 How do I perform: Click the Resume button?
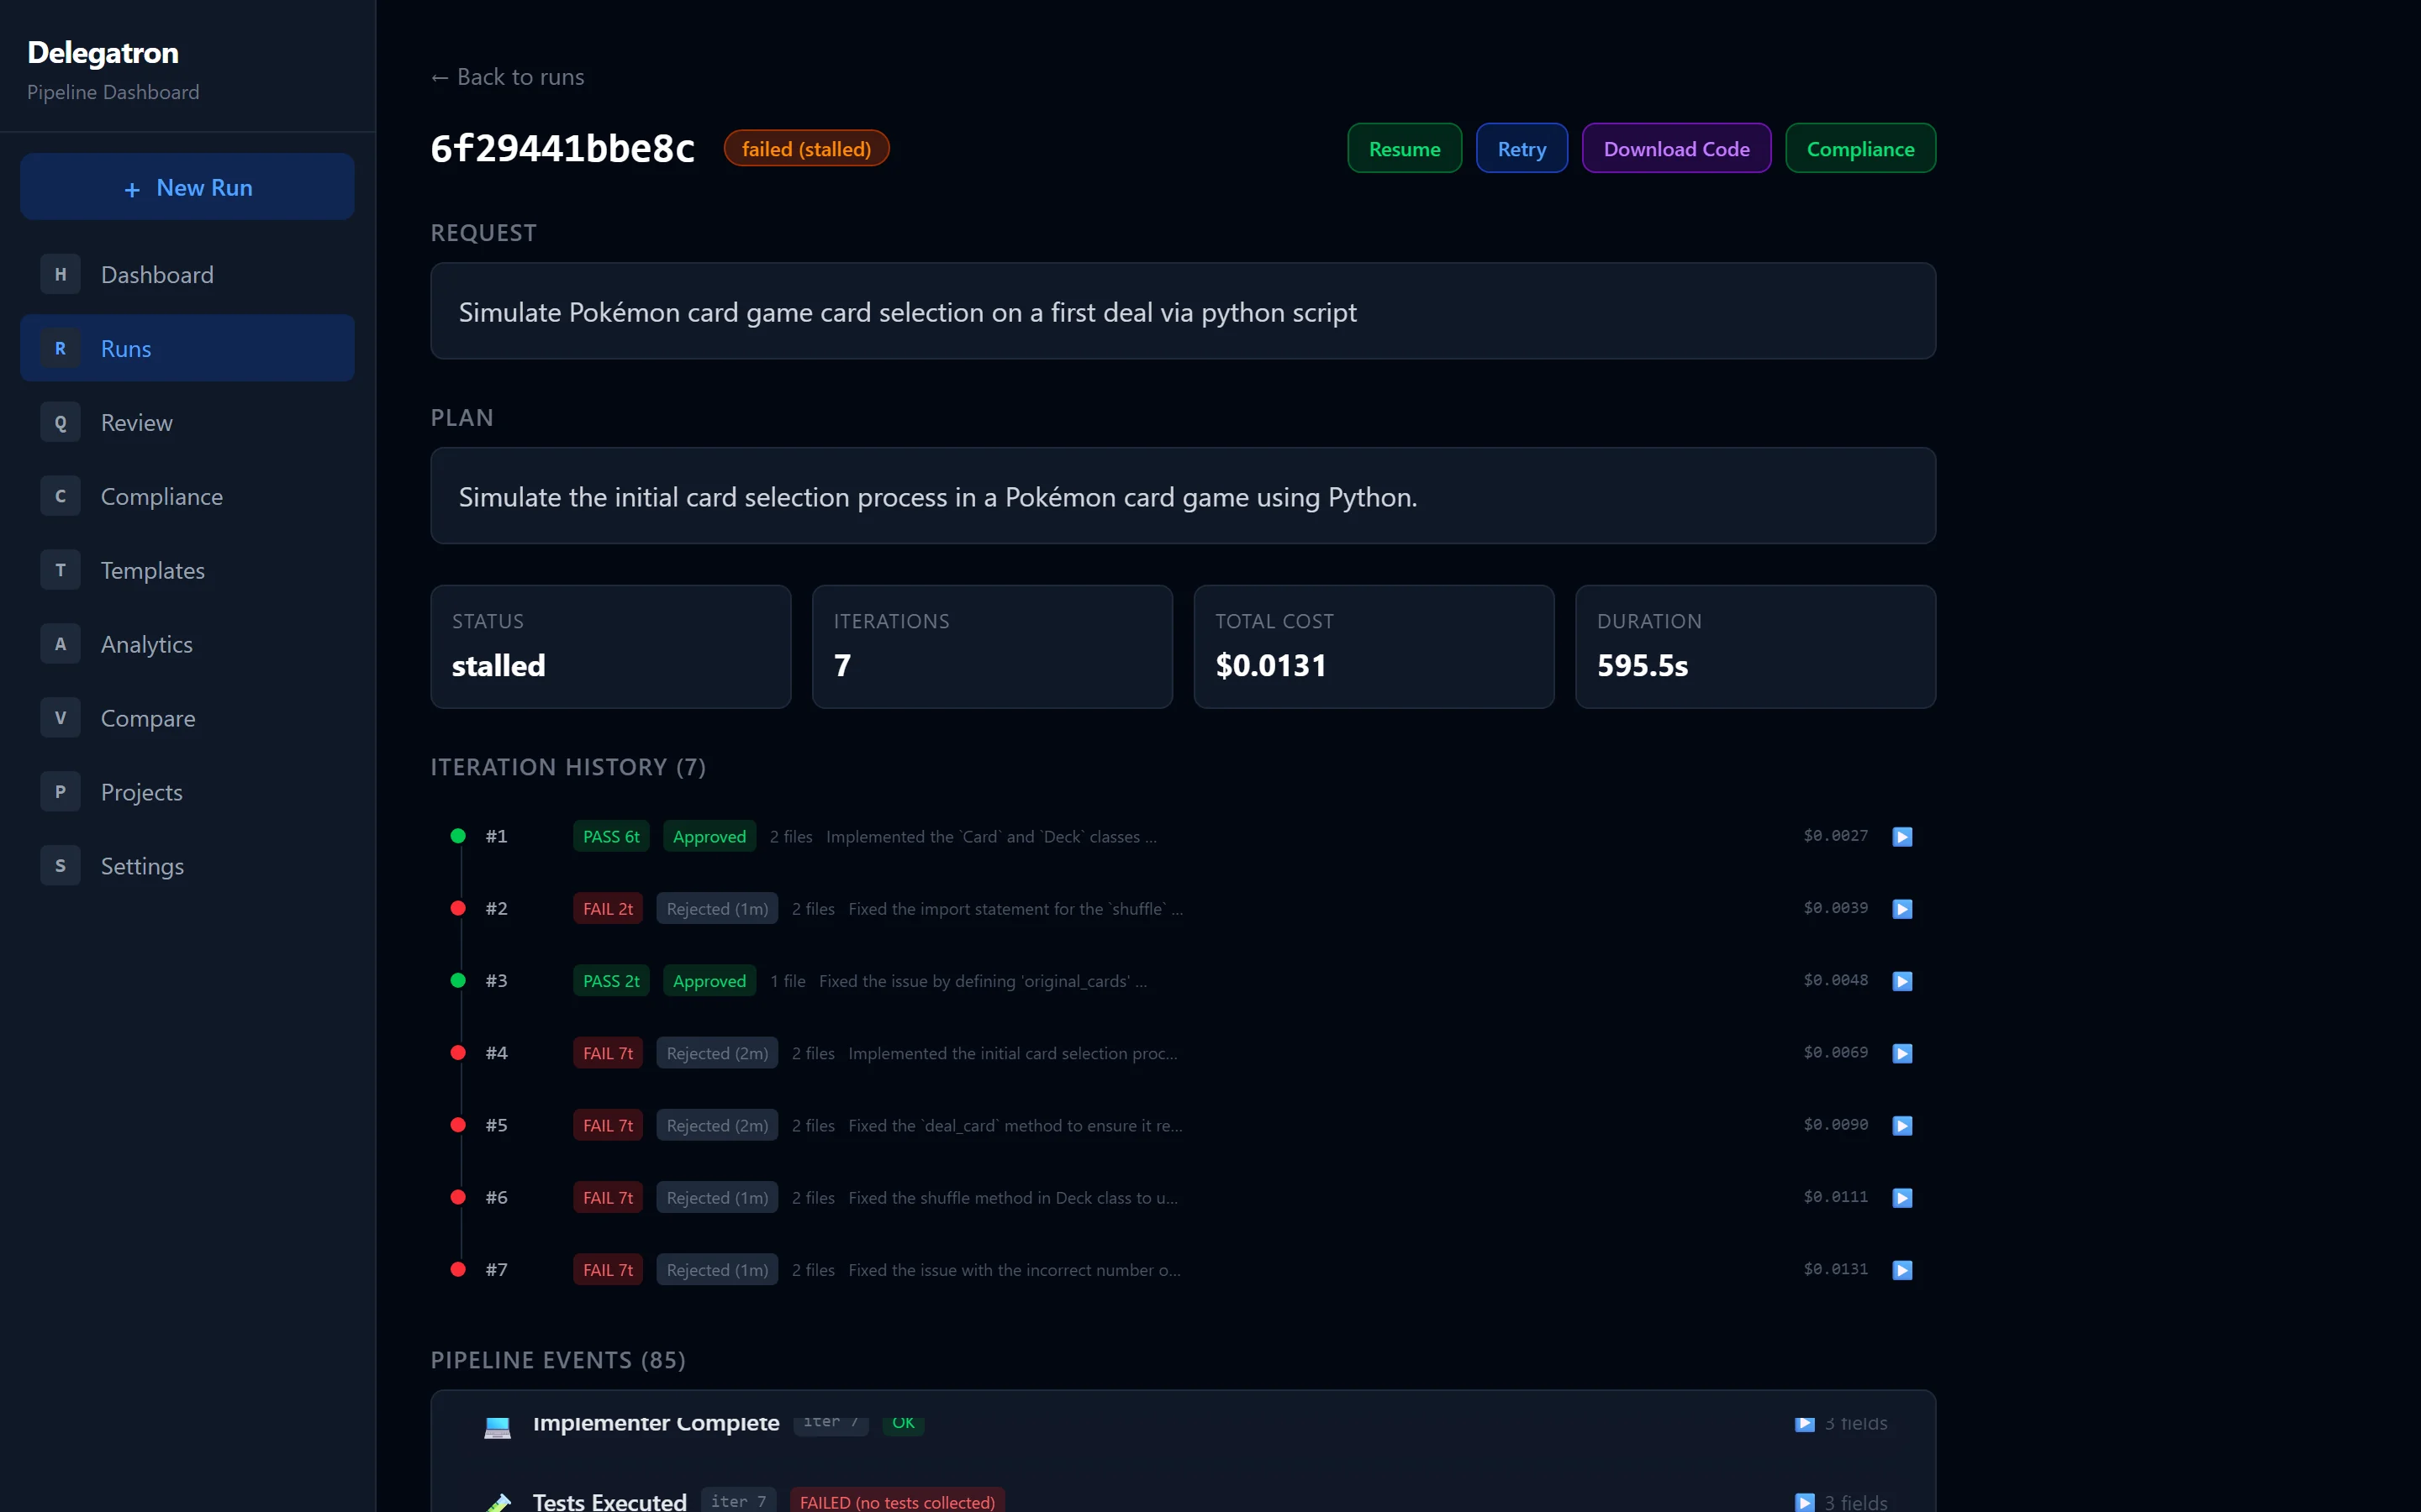tap(1404, 148)
